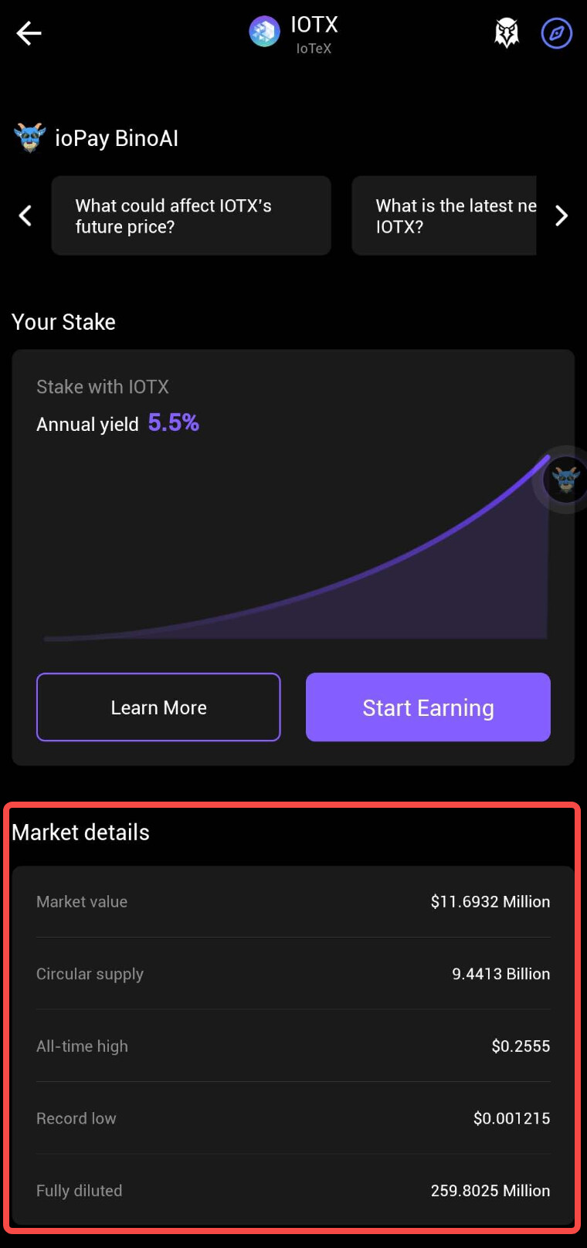
Task: Tap the Circular supply row
Action: coord(293,974)
